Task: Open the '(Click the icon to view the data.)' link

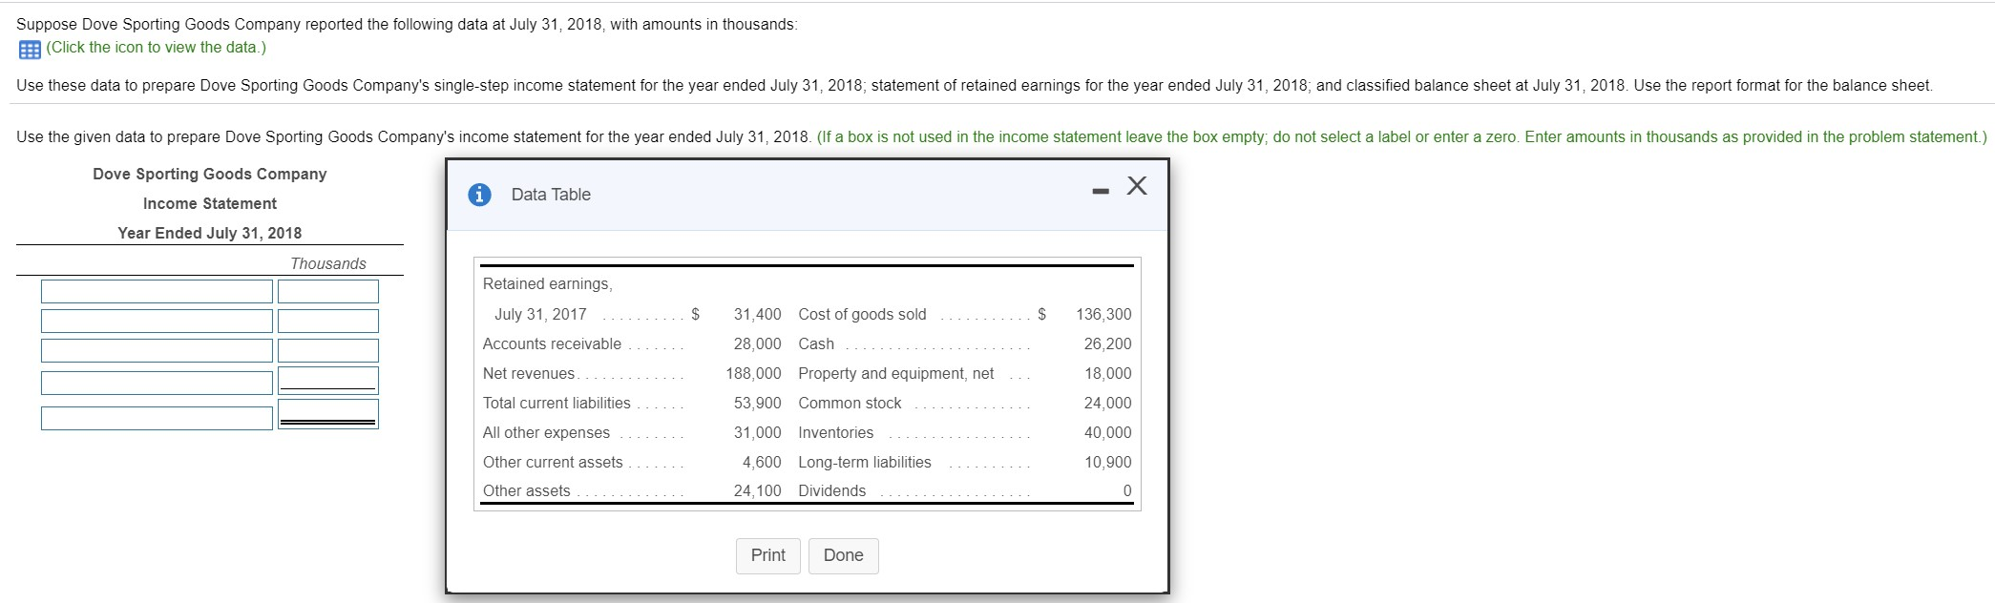Action: [156, 48]
